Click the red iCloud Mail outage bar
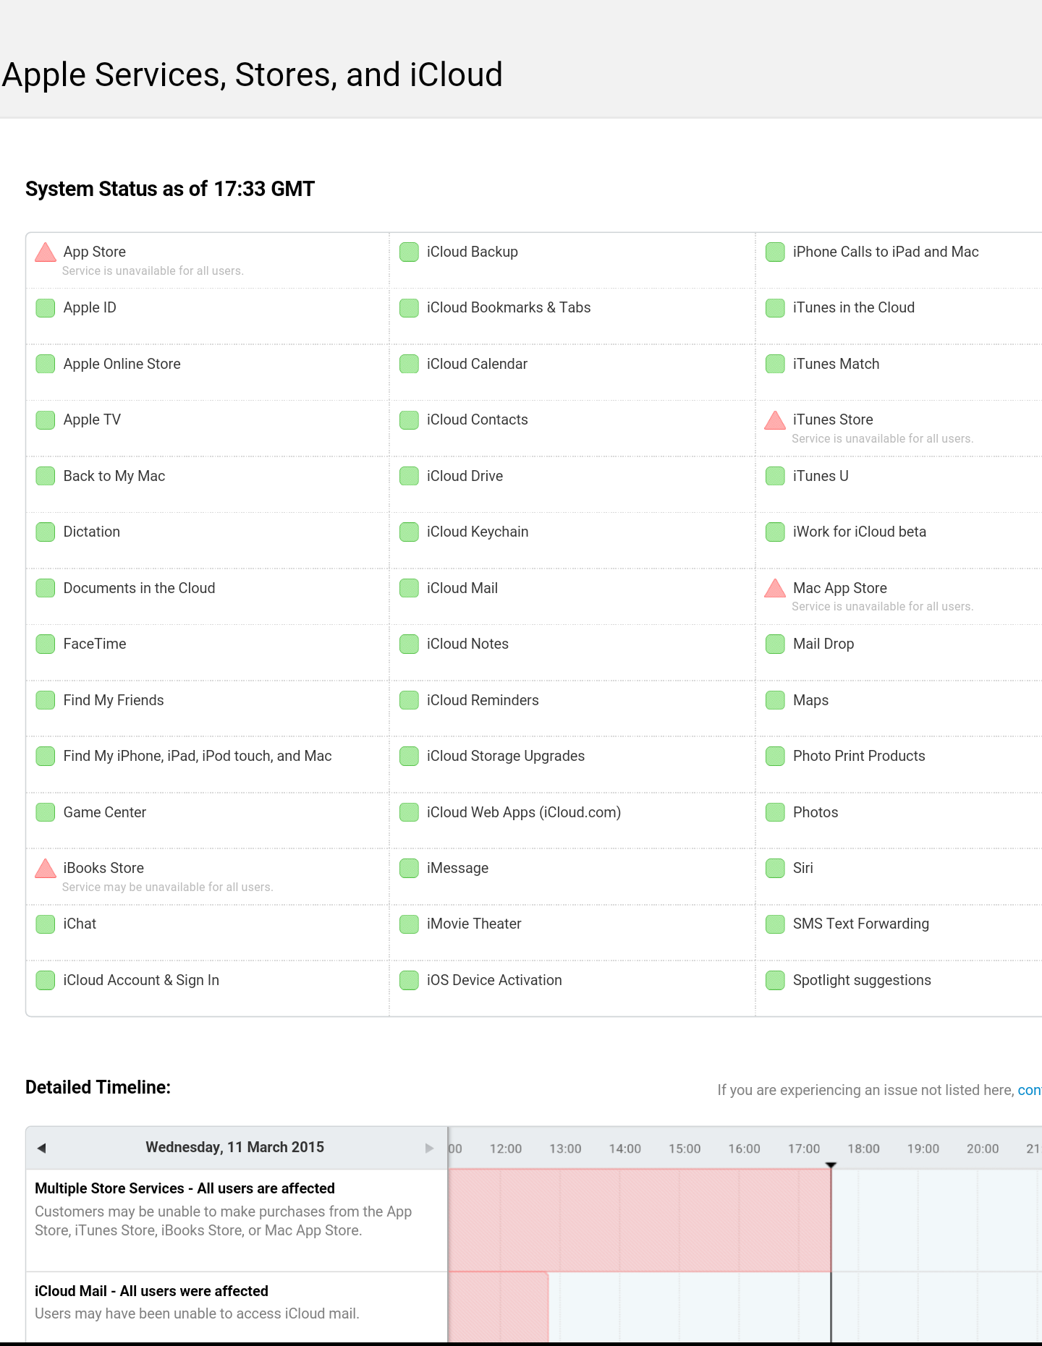Image resolution: width=1042 pixels, height=1346 pixels. point(499,1307)
